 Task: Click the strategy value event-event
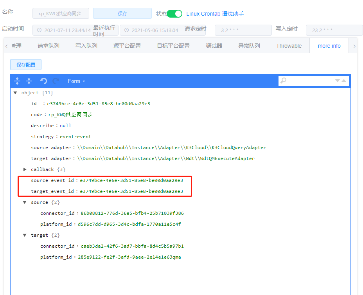pyautogui.click(x=75, y=137)
